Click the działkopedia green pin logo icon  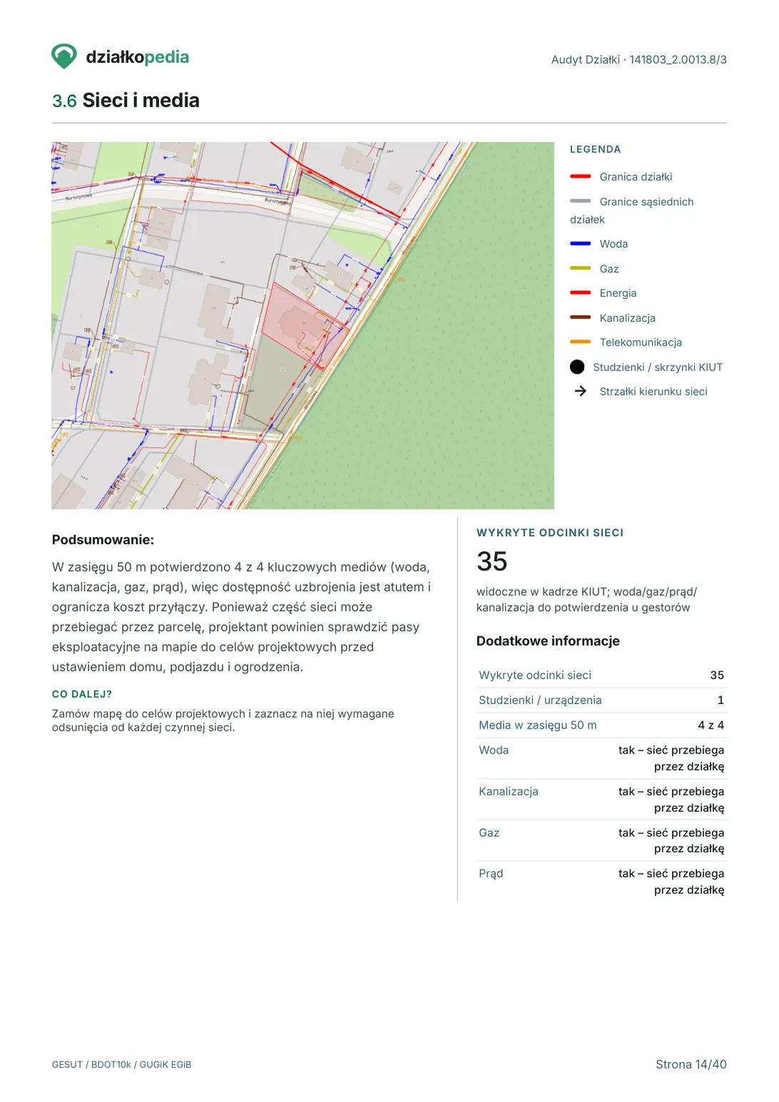(64, 56)
